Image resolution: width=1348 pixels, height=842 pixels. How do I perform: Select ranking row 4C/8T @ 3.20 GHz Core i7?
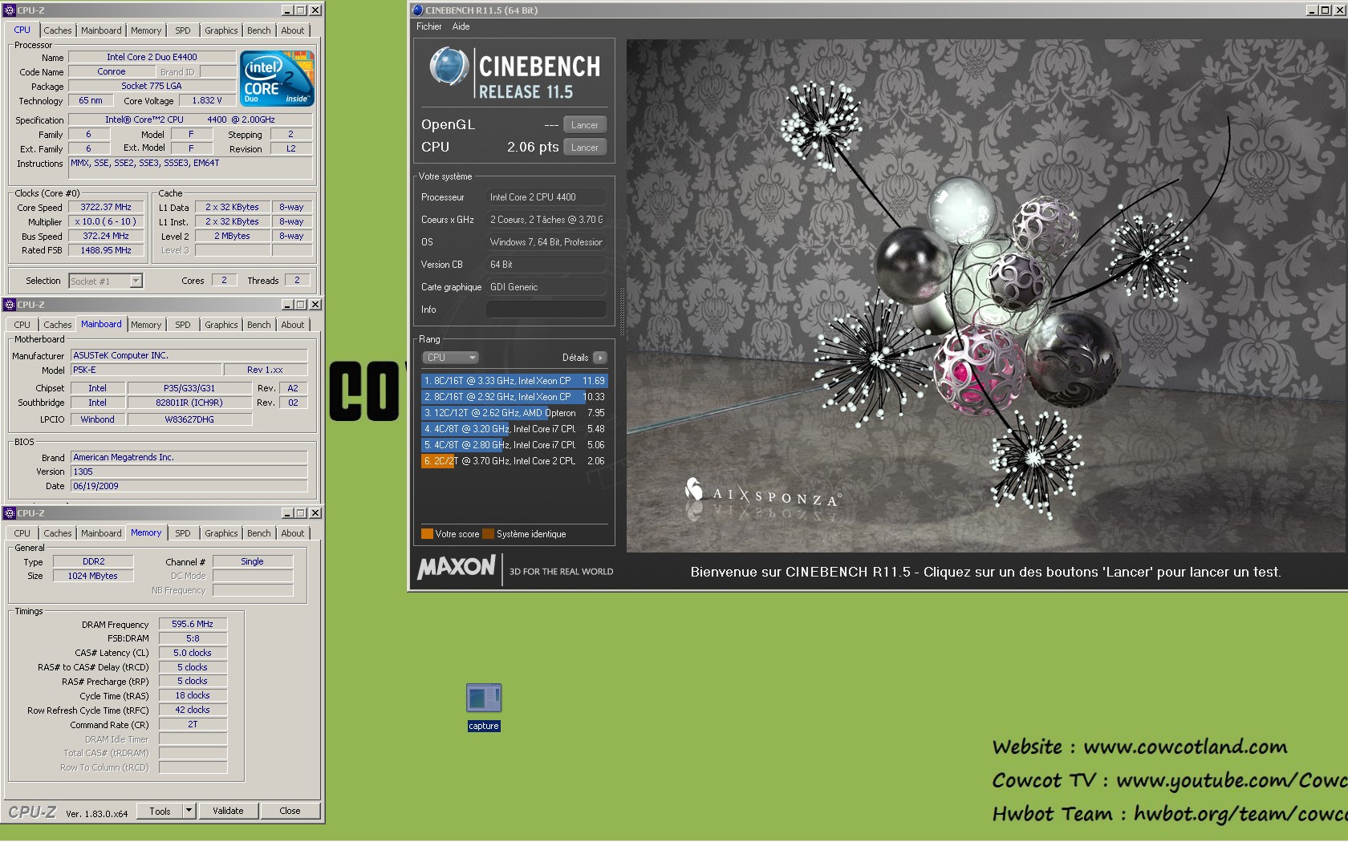pos(514,429)
